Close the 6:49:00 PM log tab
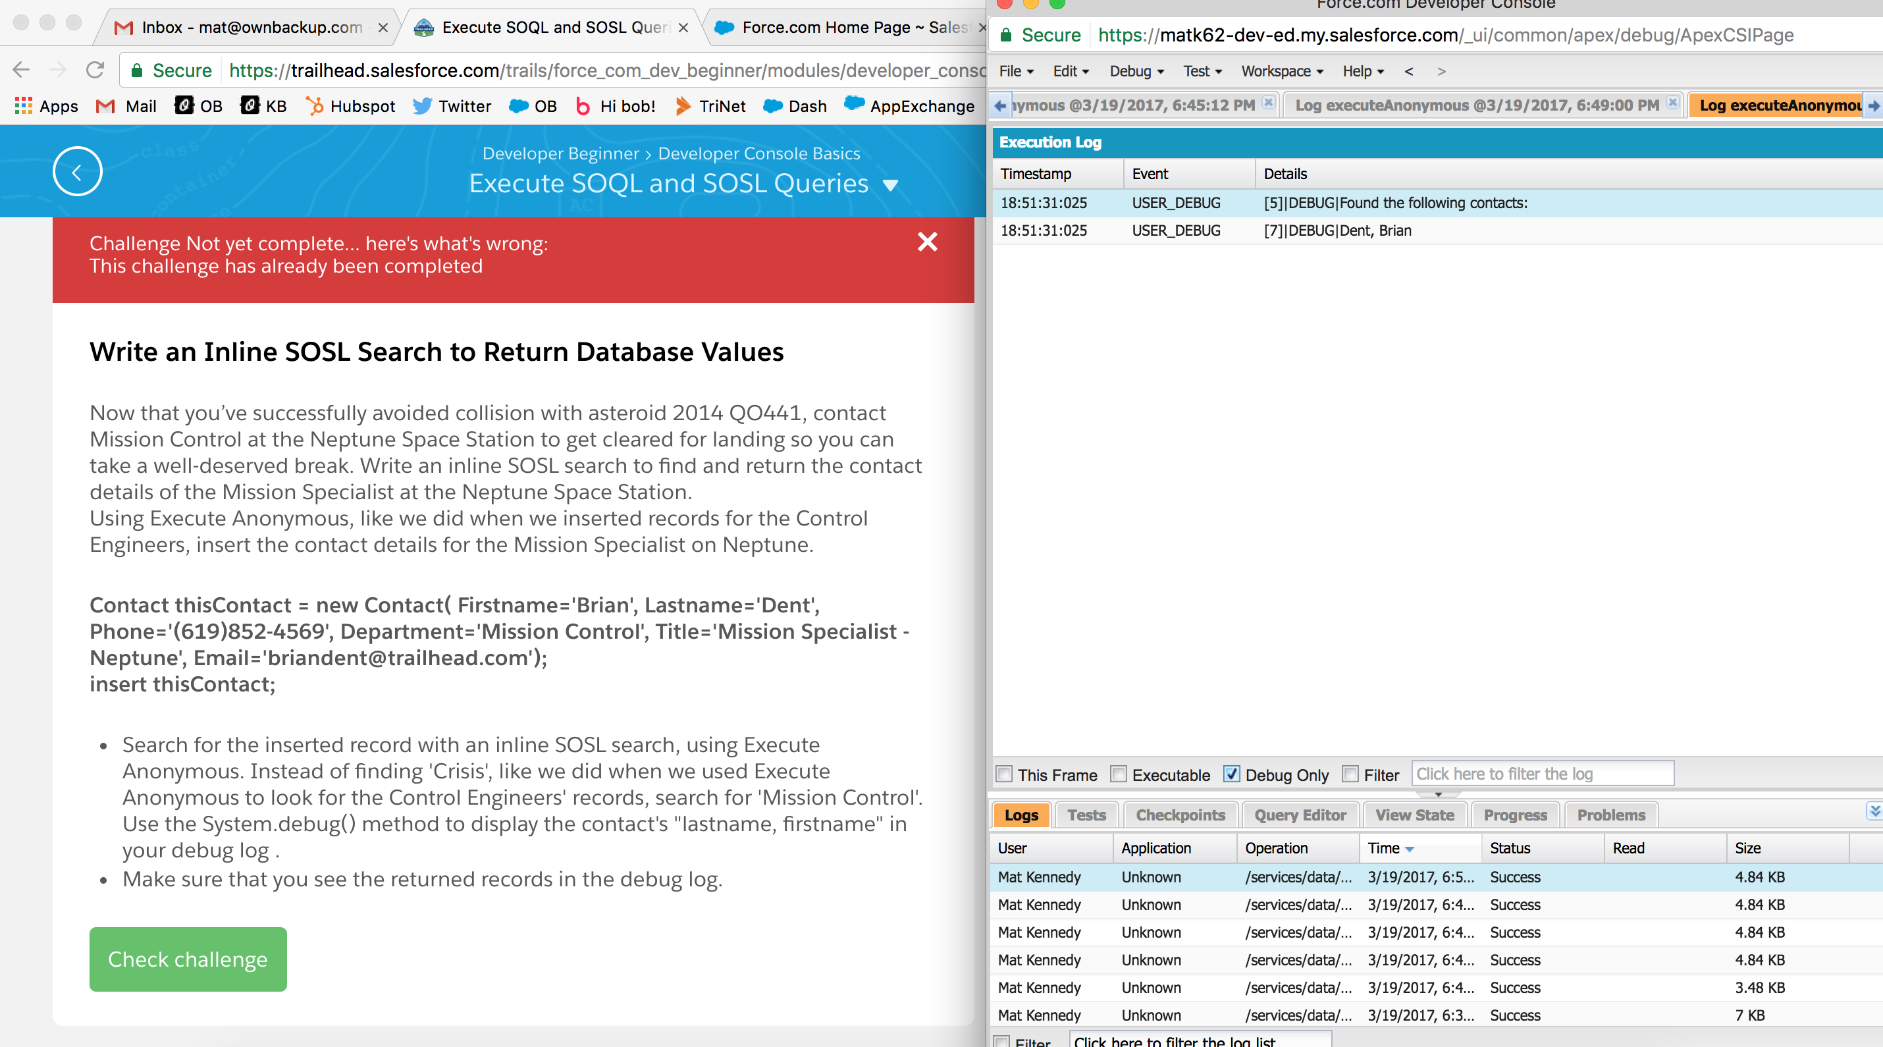This screenshot has width=1883, height=1047. [1672, 103]
